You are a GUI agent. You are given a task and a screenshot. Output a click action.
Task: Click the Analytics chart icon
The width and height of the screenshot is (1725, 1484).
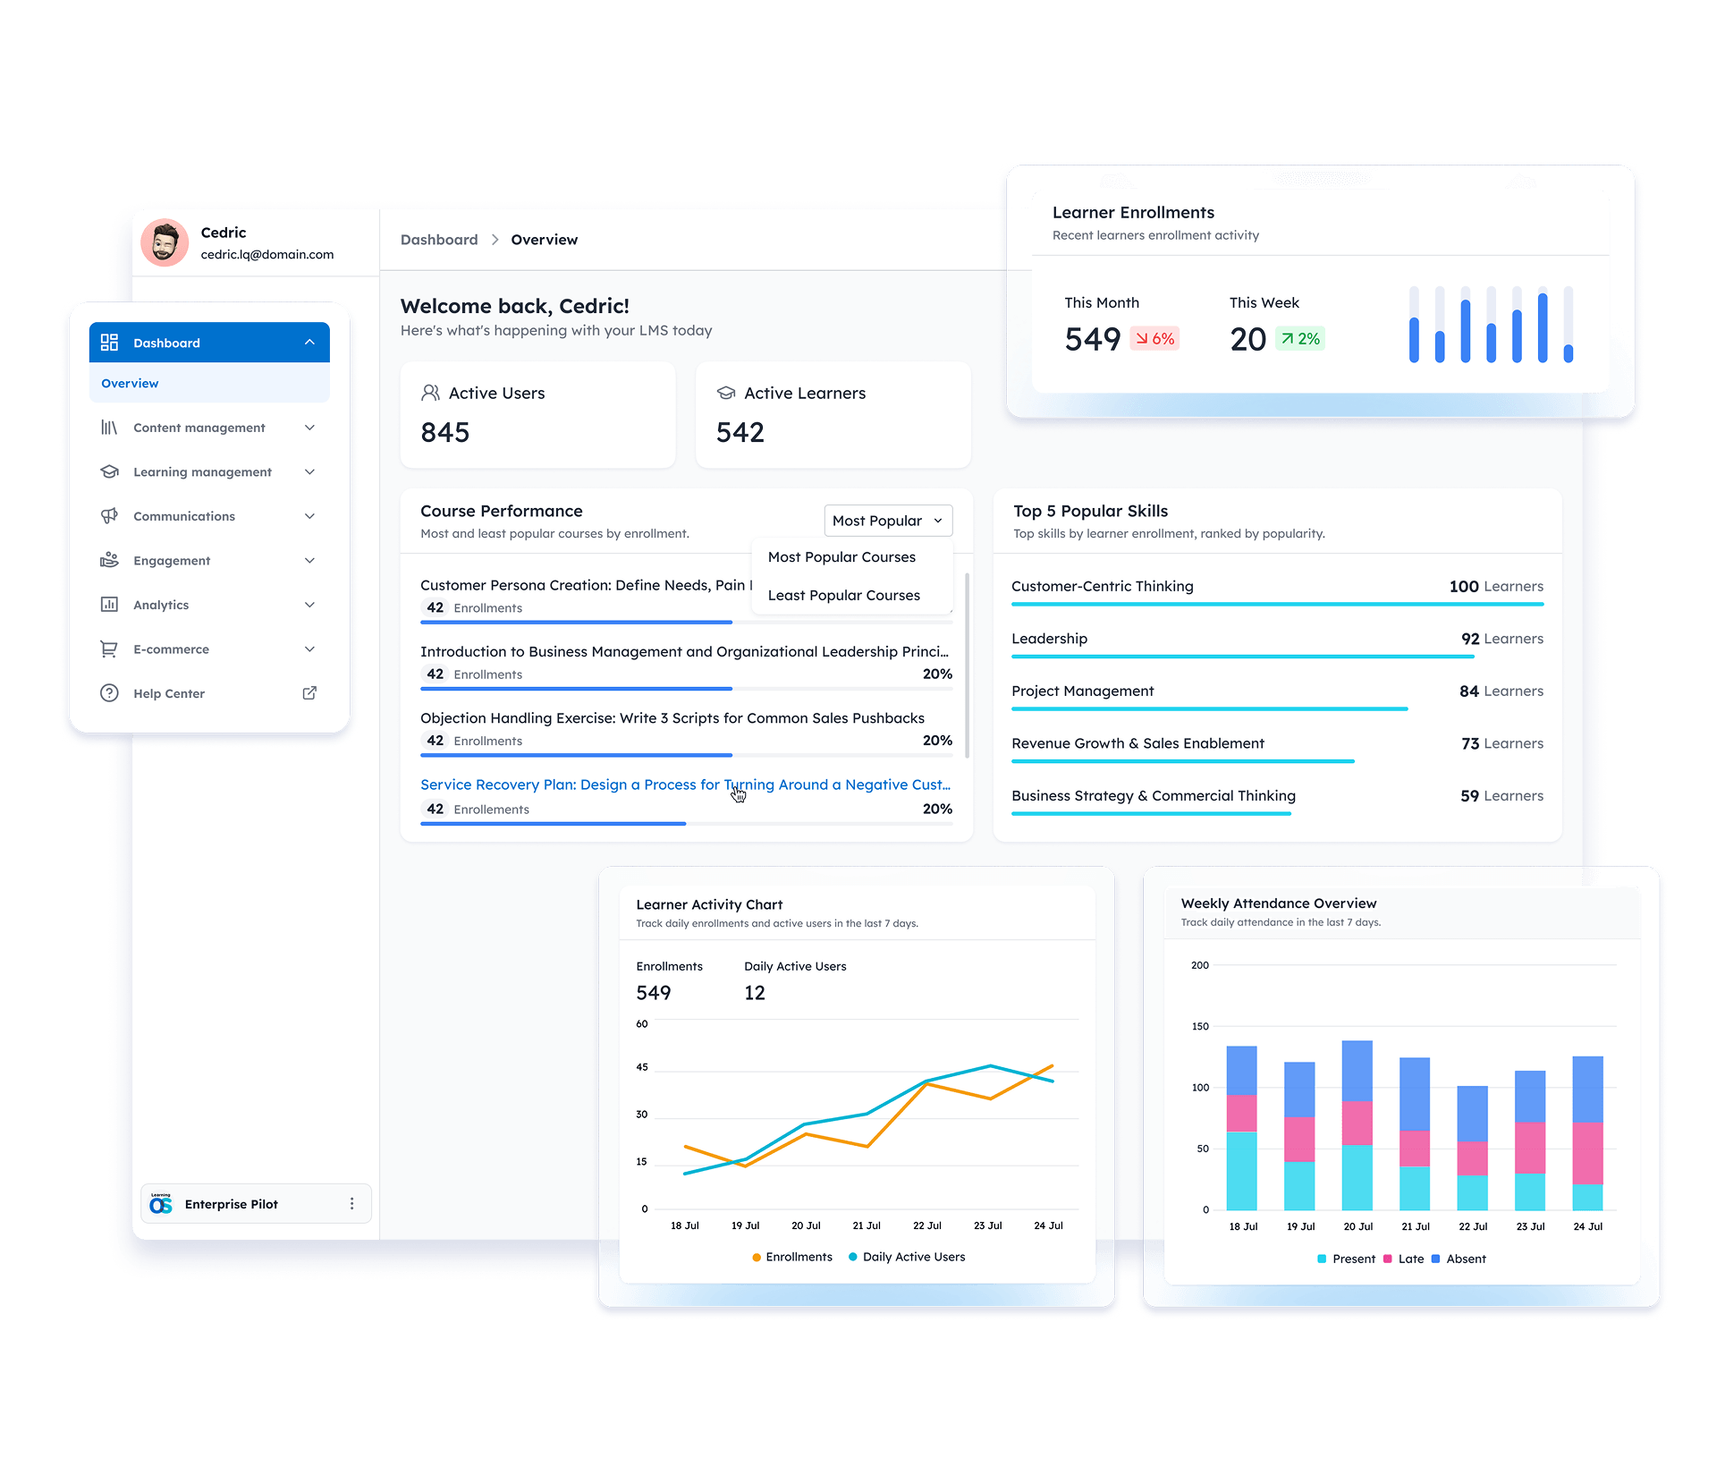[x=109, y=605]
